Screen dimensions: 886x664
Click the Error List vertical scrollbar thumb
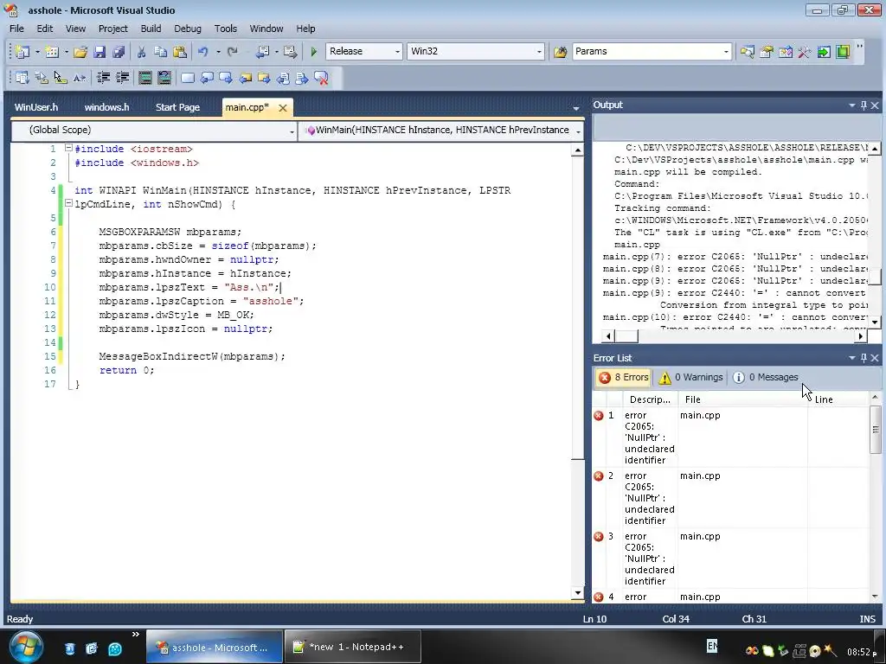pyautogui.click(x=876, y=429)
